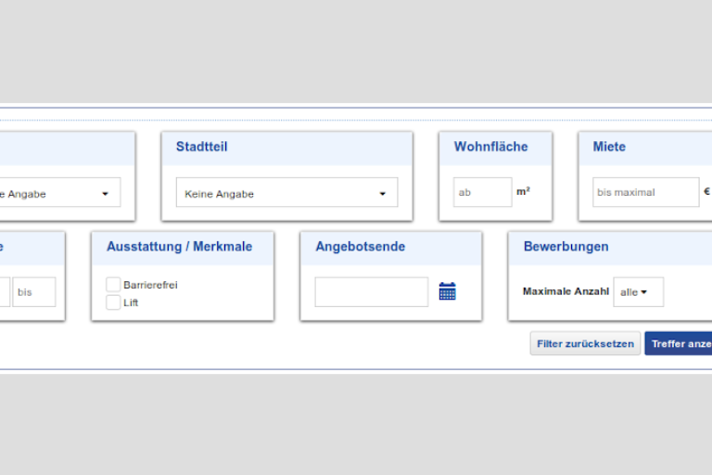
Task: Open the Maximale Anzahl 'alle' dropdown
Action: click(x=638, y=291)
